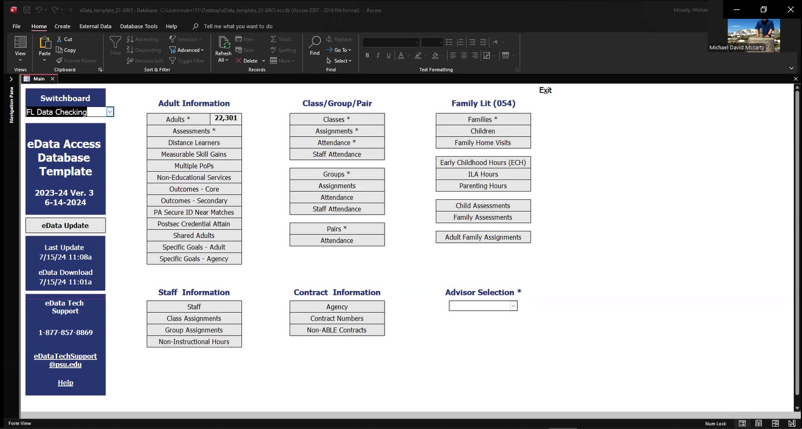Click the Adult Family Assignments button
The image size is (802, 429).
[483, 237]
